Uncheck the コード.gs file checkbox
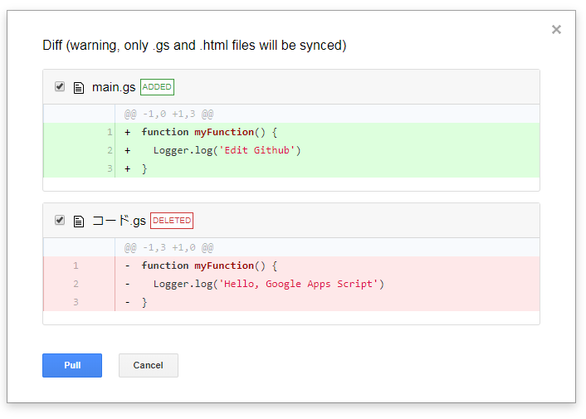 (60, 221)
